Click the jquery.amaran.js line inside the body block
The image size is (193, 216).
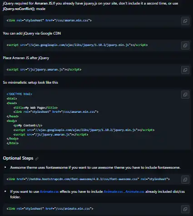[51, 135]
